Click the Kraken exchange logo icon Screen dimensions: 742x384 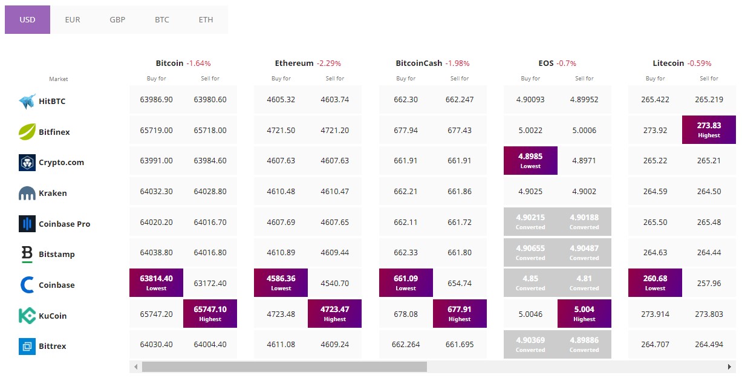pyautogui.click(x=27, y=194)
